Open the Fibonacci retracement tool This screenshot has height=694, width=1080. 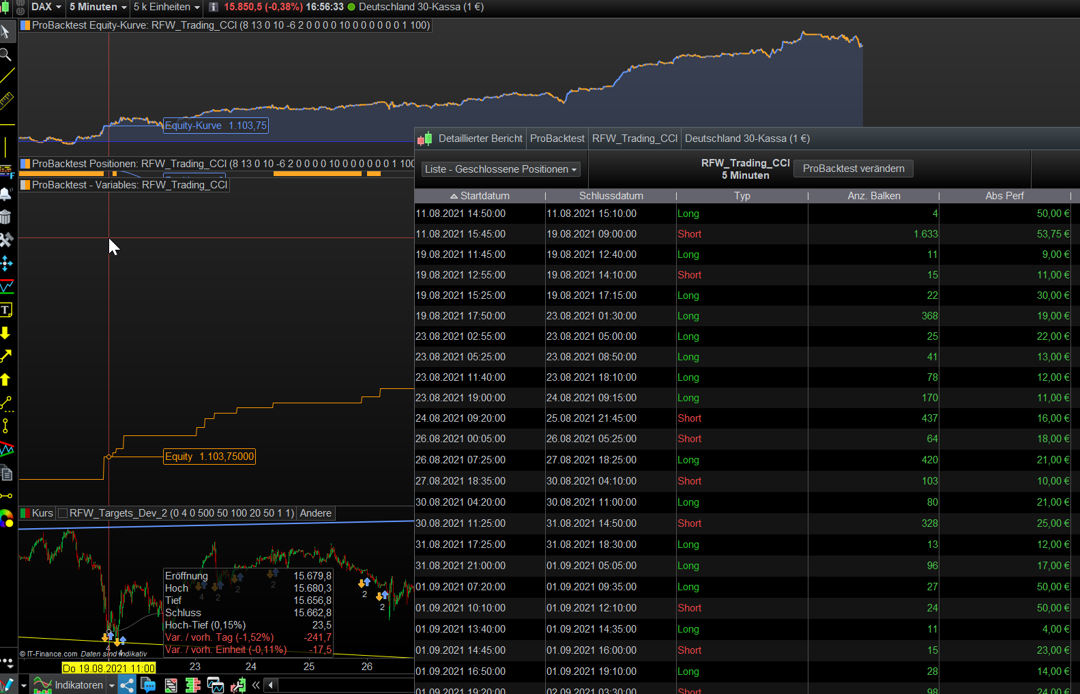point(6,171)
